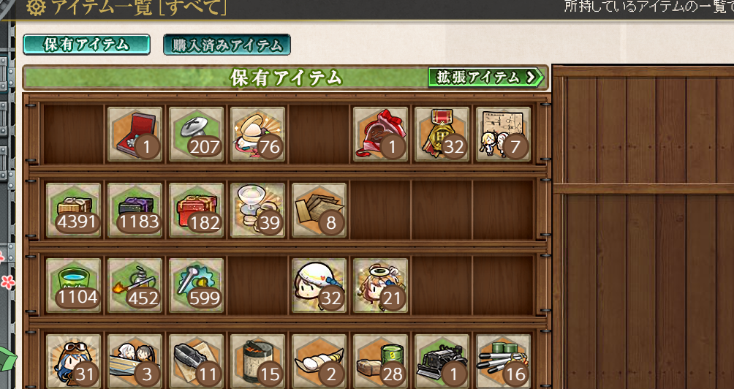The width and height of the screenshot is (734, 389).
Task: Click the cardboard boxes item showing 8
Action: [x=319, y=210]
